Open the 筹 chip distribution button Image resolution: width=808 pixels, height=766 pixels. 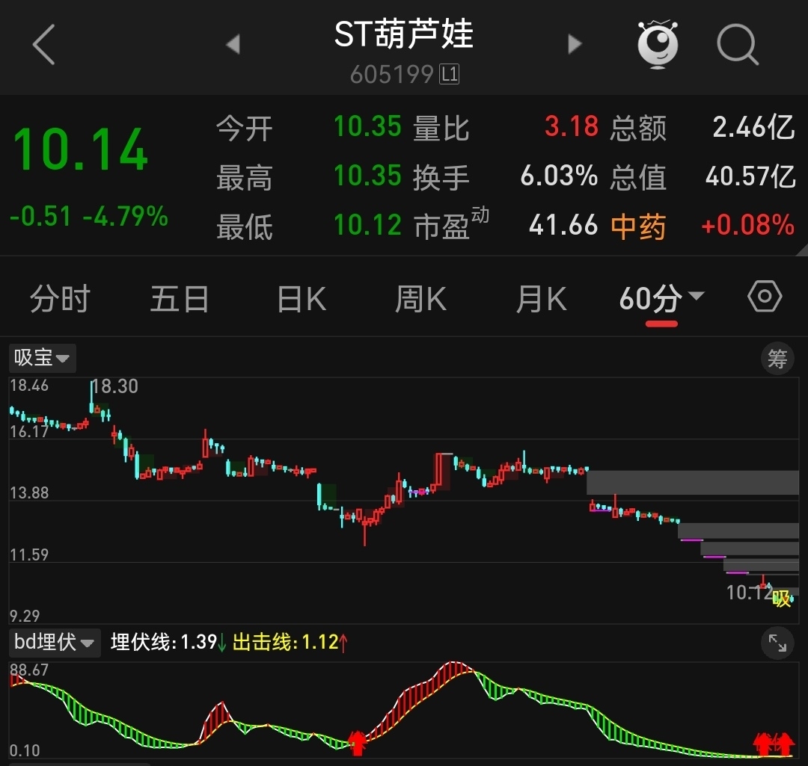tap(777, 358)
